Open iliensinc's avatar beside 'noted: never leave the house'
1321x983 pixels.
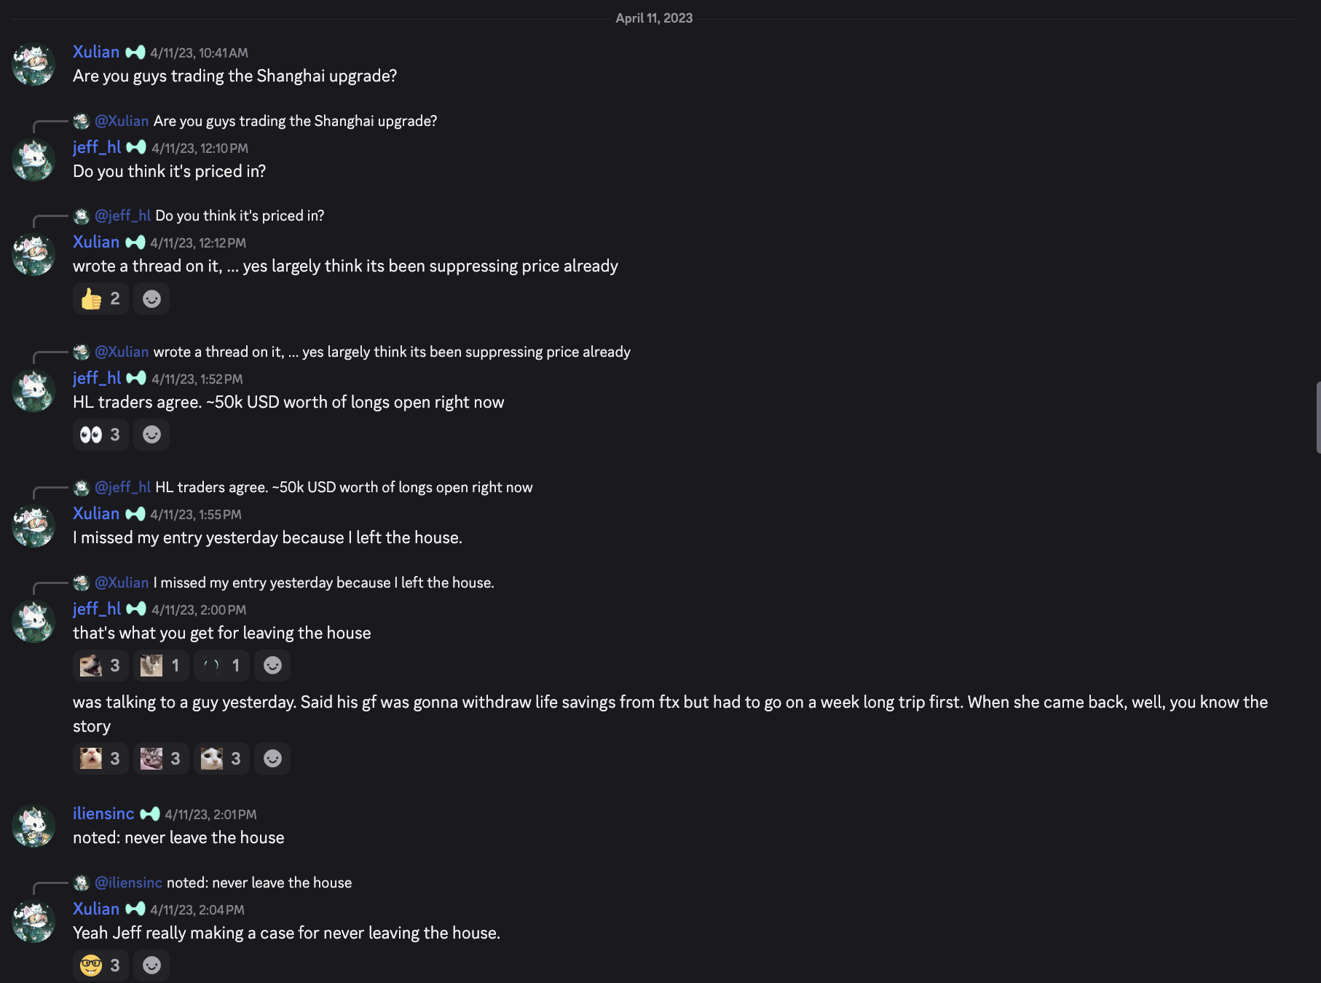point(33,826)
